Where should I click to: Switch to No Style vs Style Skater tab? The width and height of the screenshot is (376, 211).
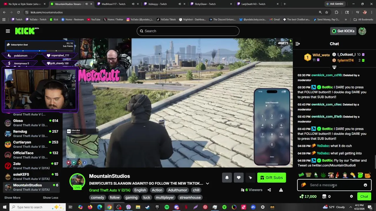[25, 4]
